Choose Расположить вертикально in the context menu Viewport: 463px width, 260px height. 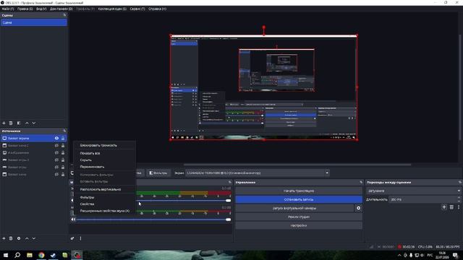point(104,189)
